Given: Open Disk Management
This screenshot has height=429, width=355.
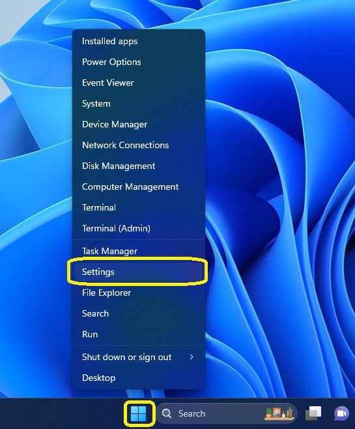Looking at the screenshot, I should (139, 166).
